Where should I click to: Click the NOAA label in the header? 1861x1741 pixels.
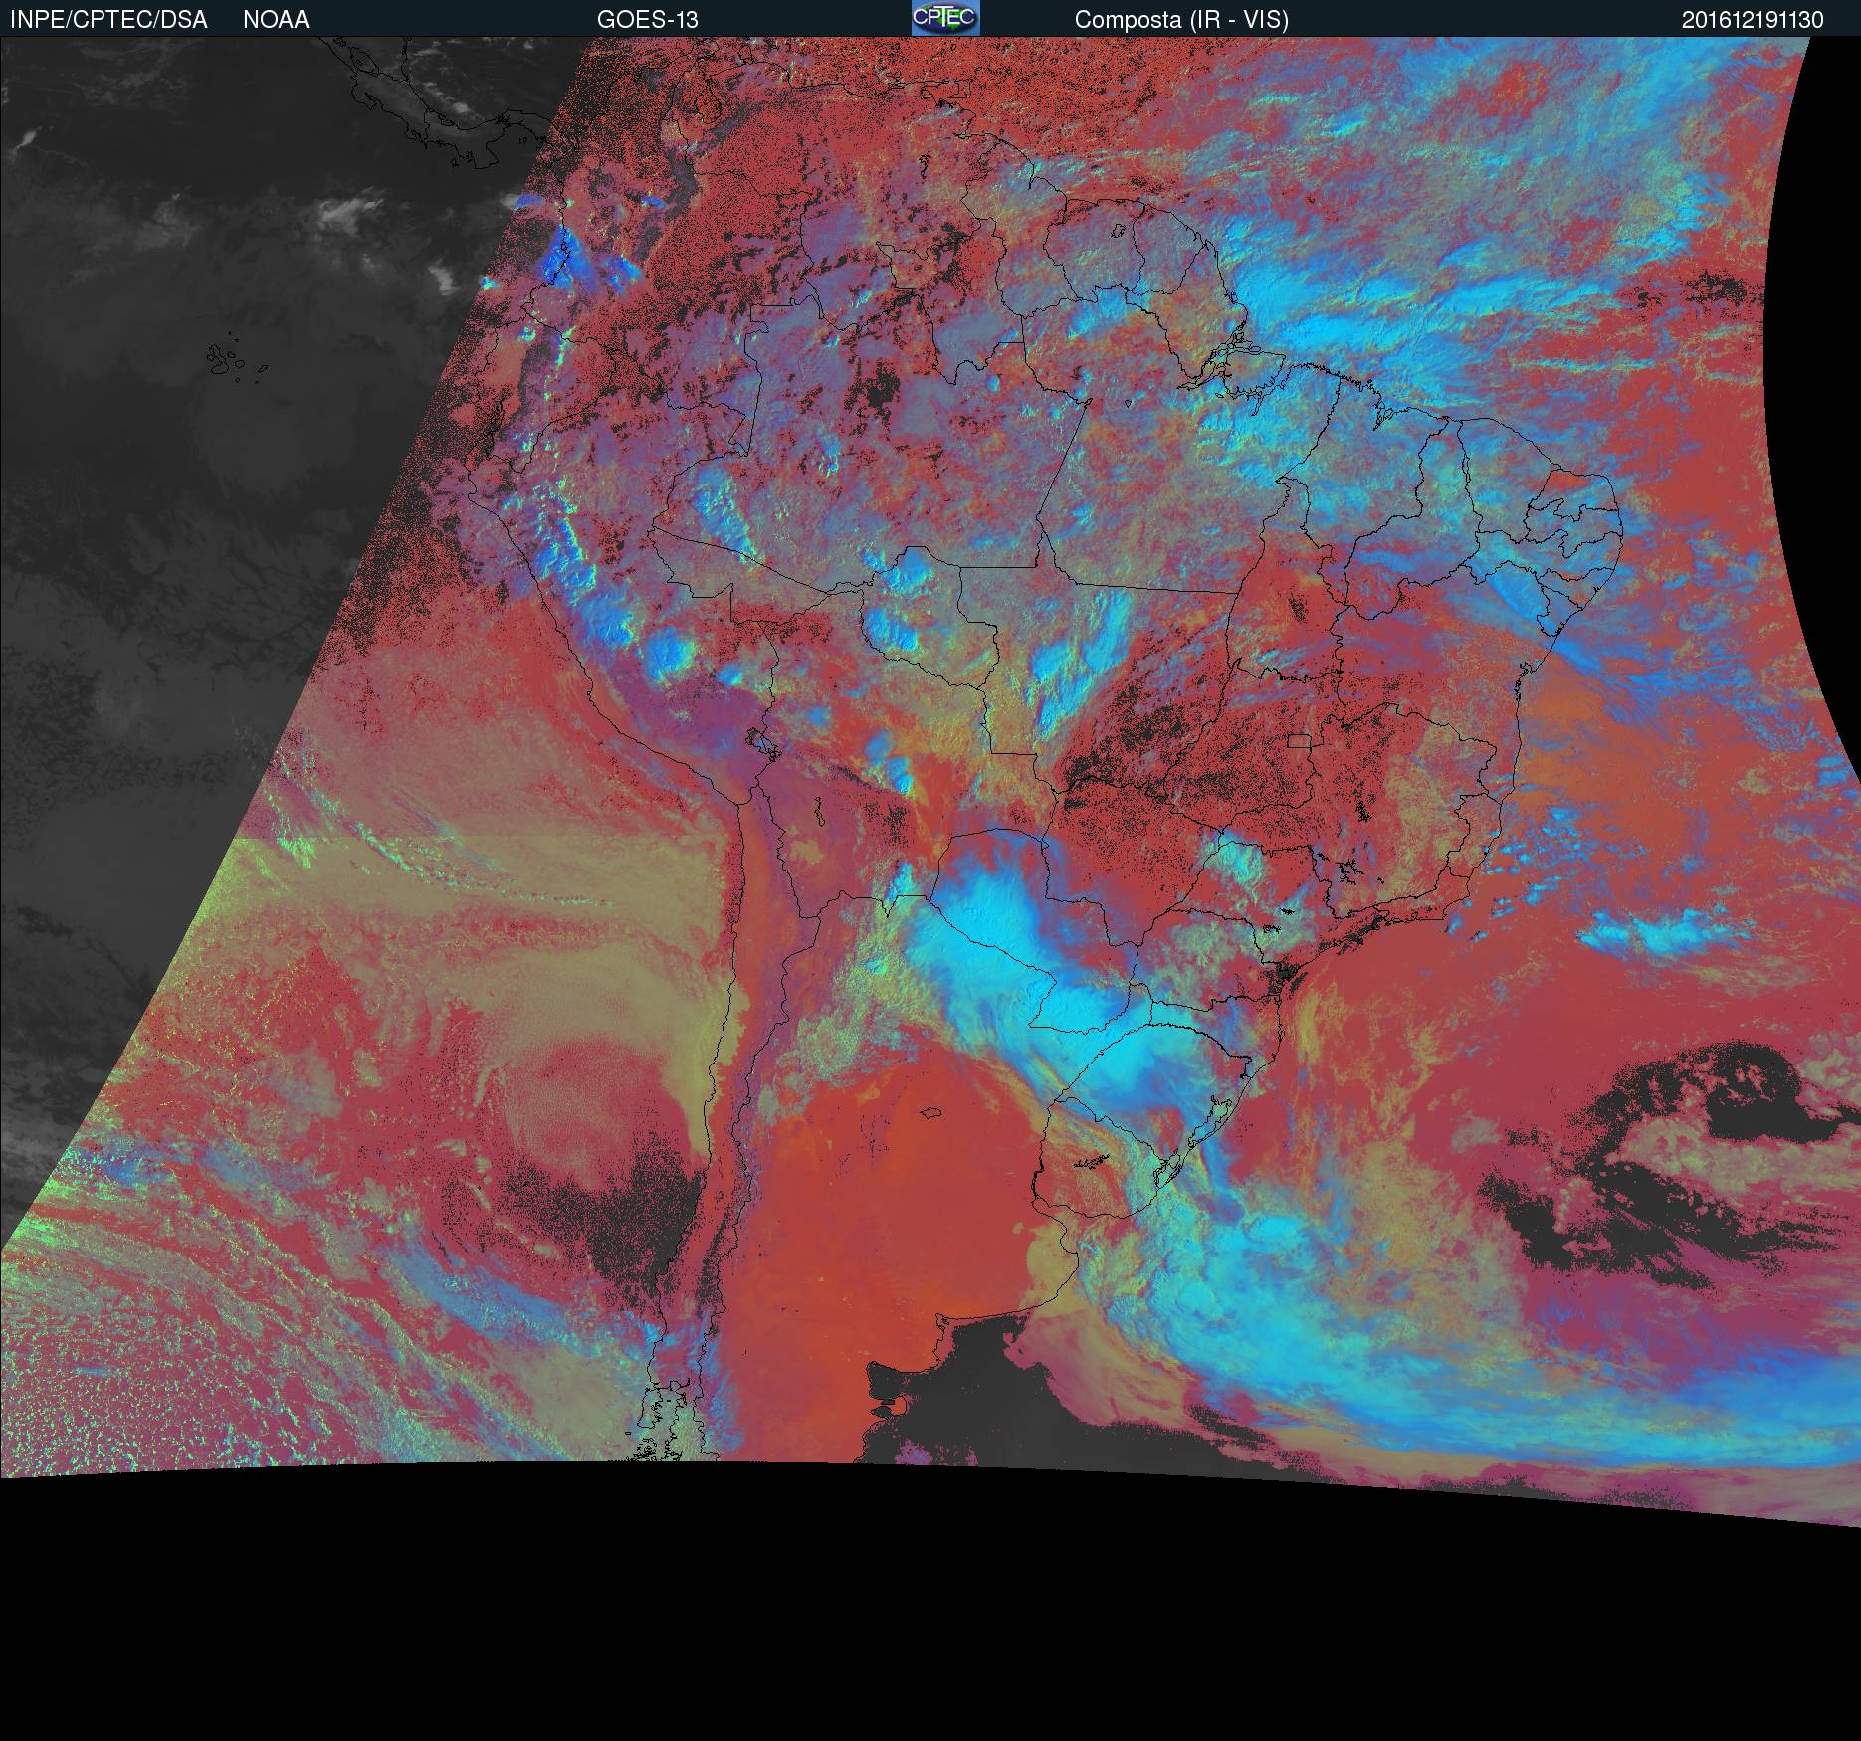pos(276,20)
